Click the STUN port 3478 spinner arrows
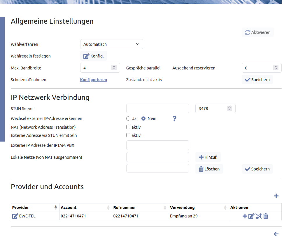 pyautogui.click(x=229, y=109)
